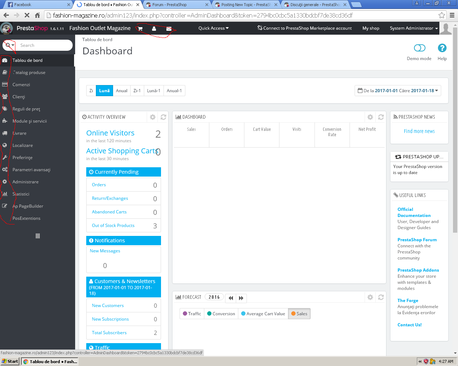Image resolution: width=458 pixels, height=366 pixels.
Task: Click the customers person icon in header
Action: [x=154, y=29]
